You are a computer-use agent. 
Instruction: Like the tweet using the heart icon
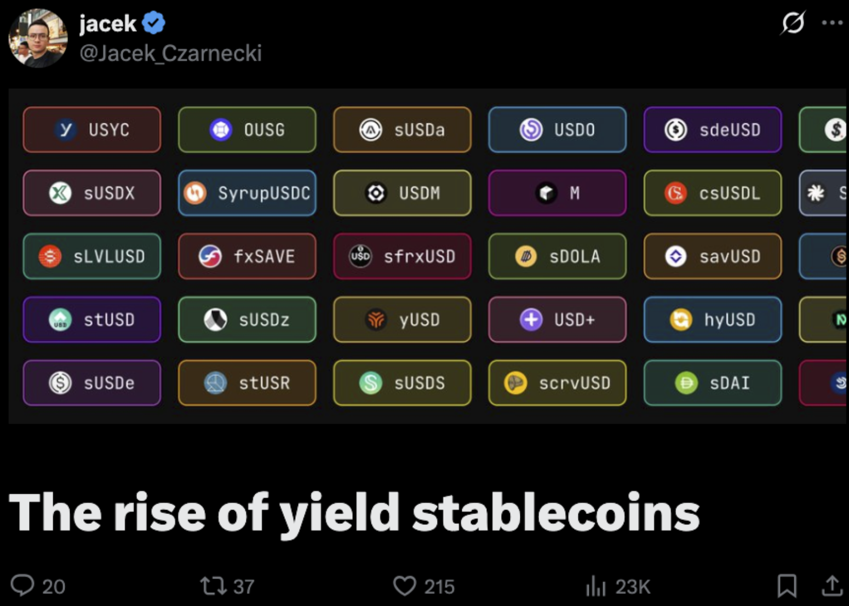click(405, 586)
